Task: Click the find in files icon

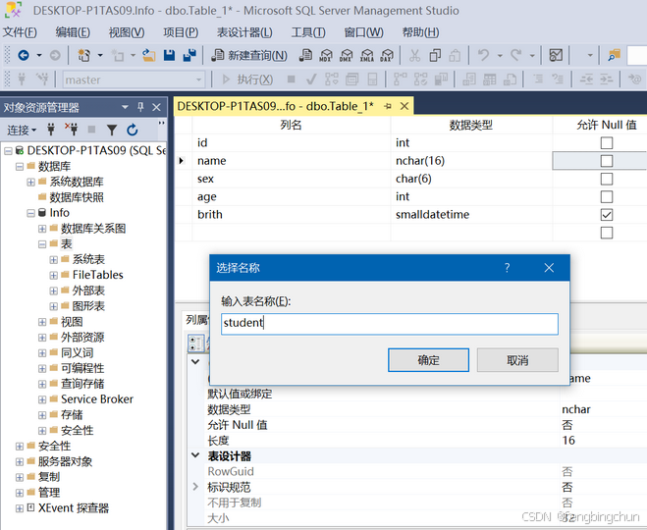Action: (614, 55)
